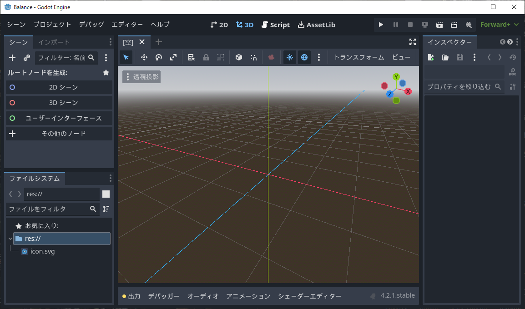Load an existing resource in the Inspector
Viewport: 525px width, 309px height.
[x=445, y=57]
